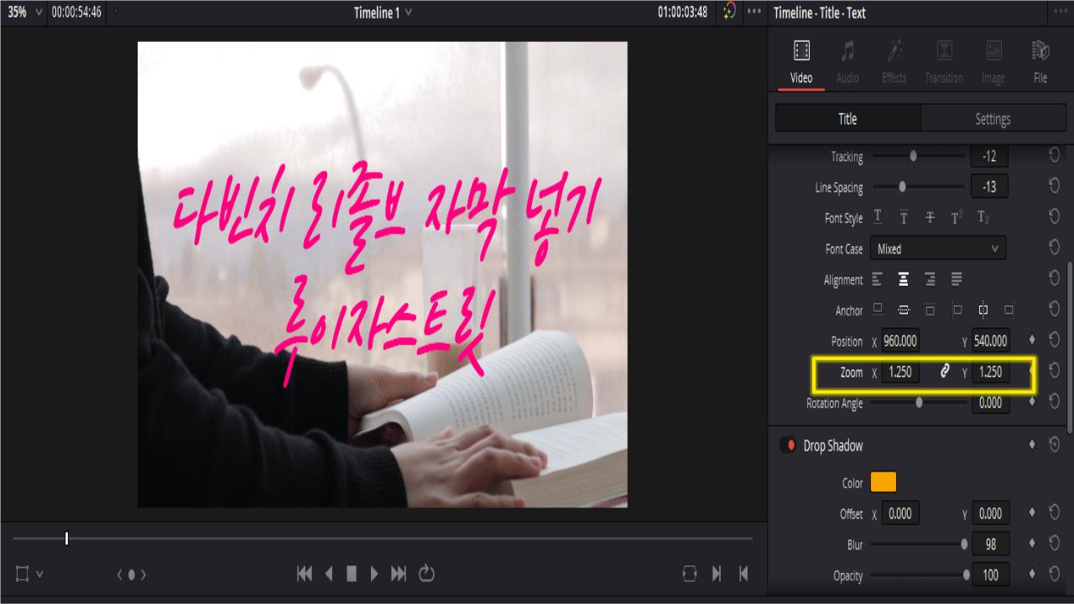Reset Font Case setting
The height and width of the screenshot is (604, 1074).
(x=1054, y=248)
